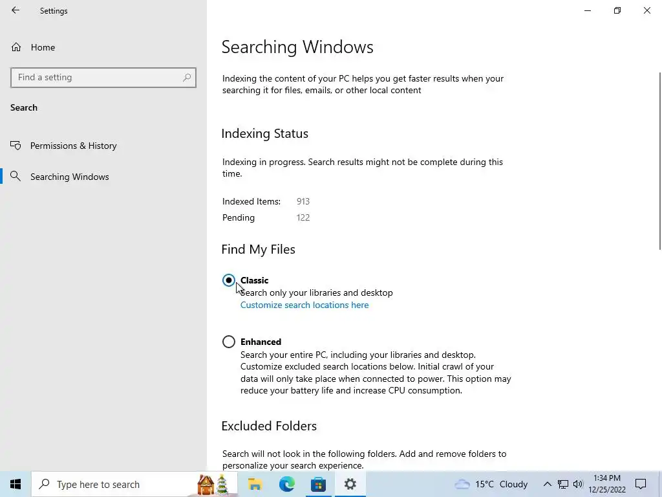662x497 pixels.
Task: Show hidden system tray icons
Action: click(547, 484)
